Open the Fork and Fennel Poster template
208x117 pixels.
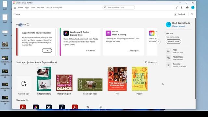(x=139, y=79)
